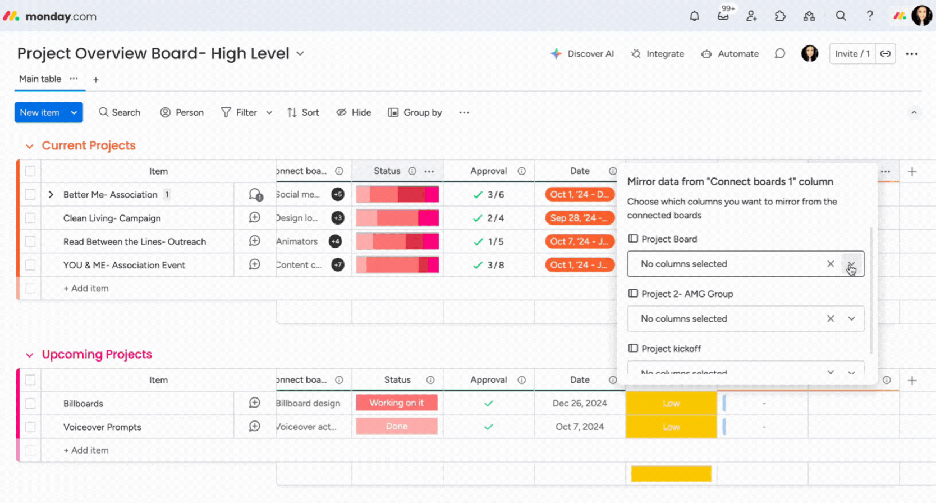Viewport: 936px width, 503px height.
Task: Open more toolbar options dots
Action: coord(464,112)
